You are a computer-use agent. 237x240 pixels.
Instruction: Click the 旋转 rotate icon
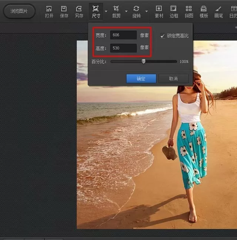click(x=136, y=12)
